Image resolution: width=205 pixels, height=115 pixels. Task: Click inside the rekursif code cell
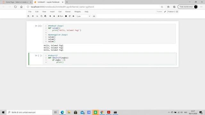[109, 59]
